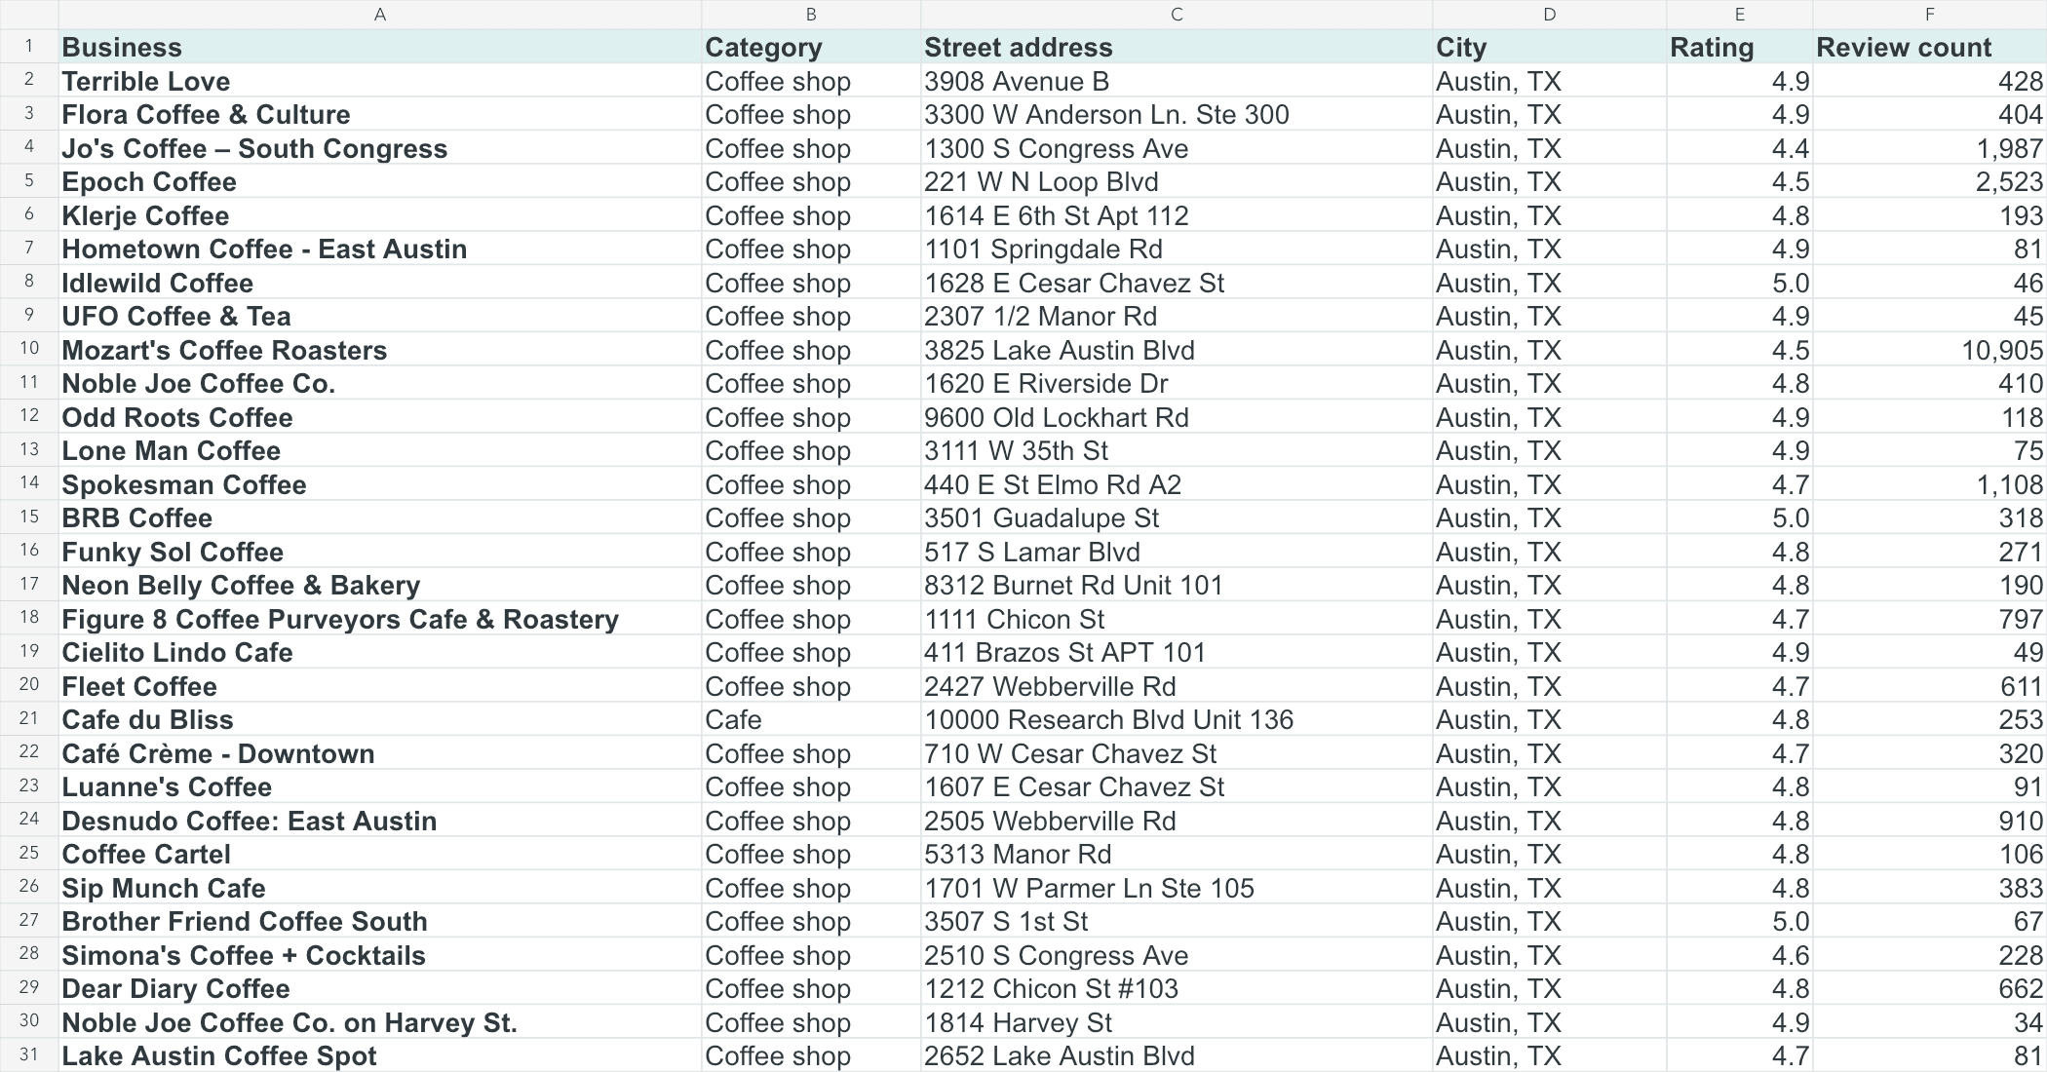Click the 910 review count cell
Image resolution: width=2047 pixels, height=1072 pixels.
[x=1930, y=821]
